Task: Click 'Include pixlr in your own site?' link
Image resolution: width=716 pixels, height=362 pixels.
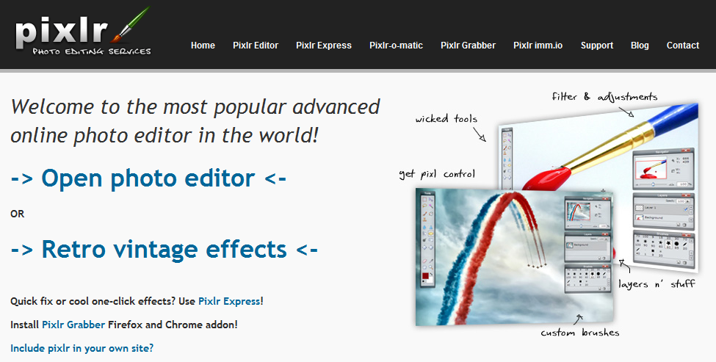Action: [x=82, y=348]
